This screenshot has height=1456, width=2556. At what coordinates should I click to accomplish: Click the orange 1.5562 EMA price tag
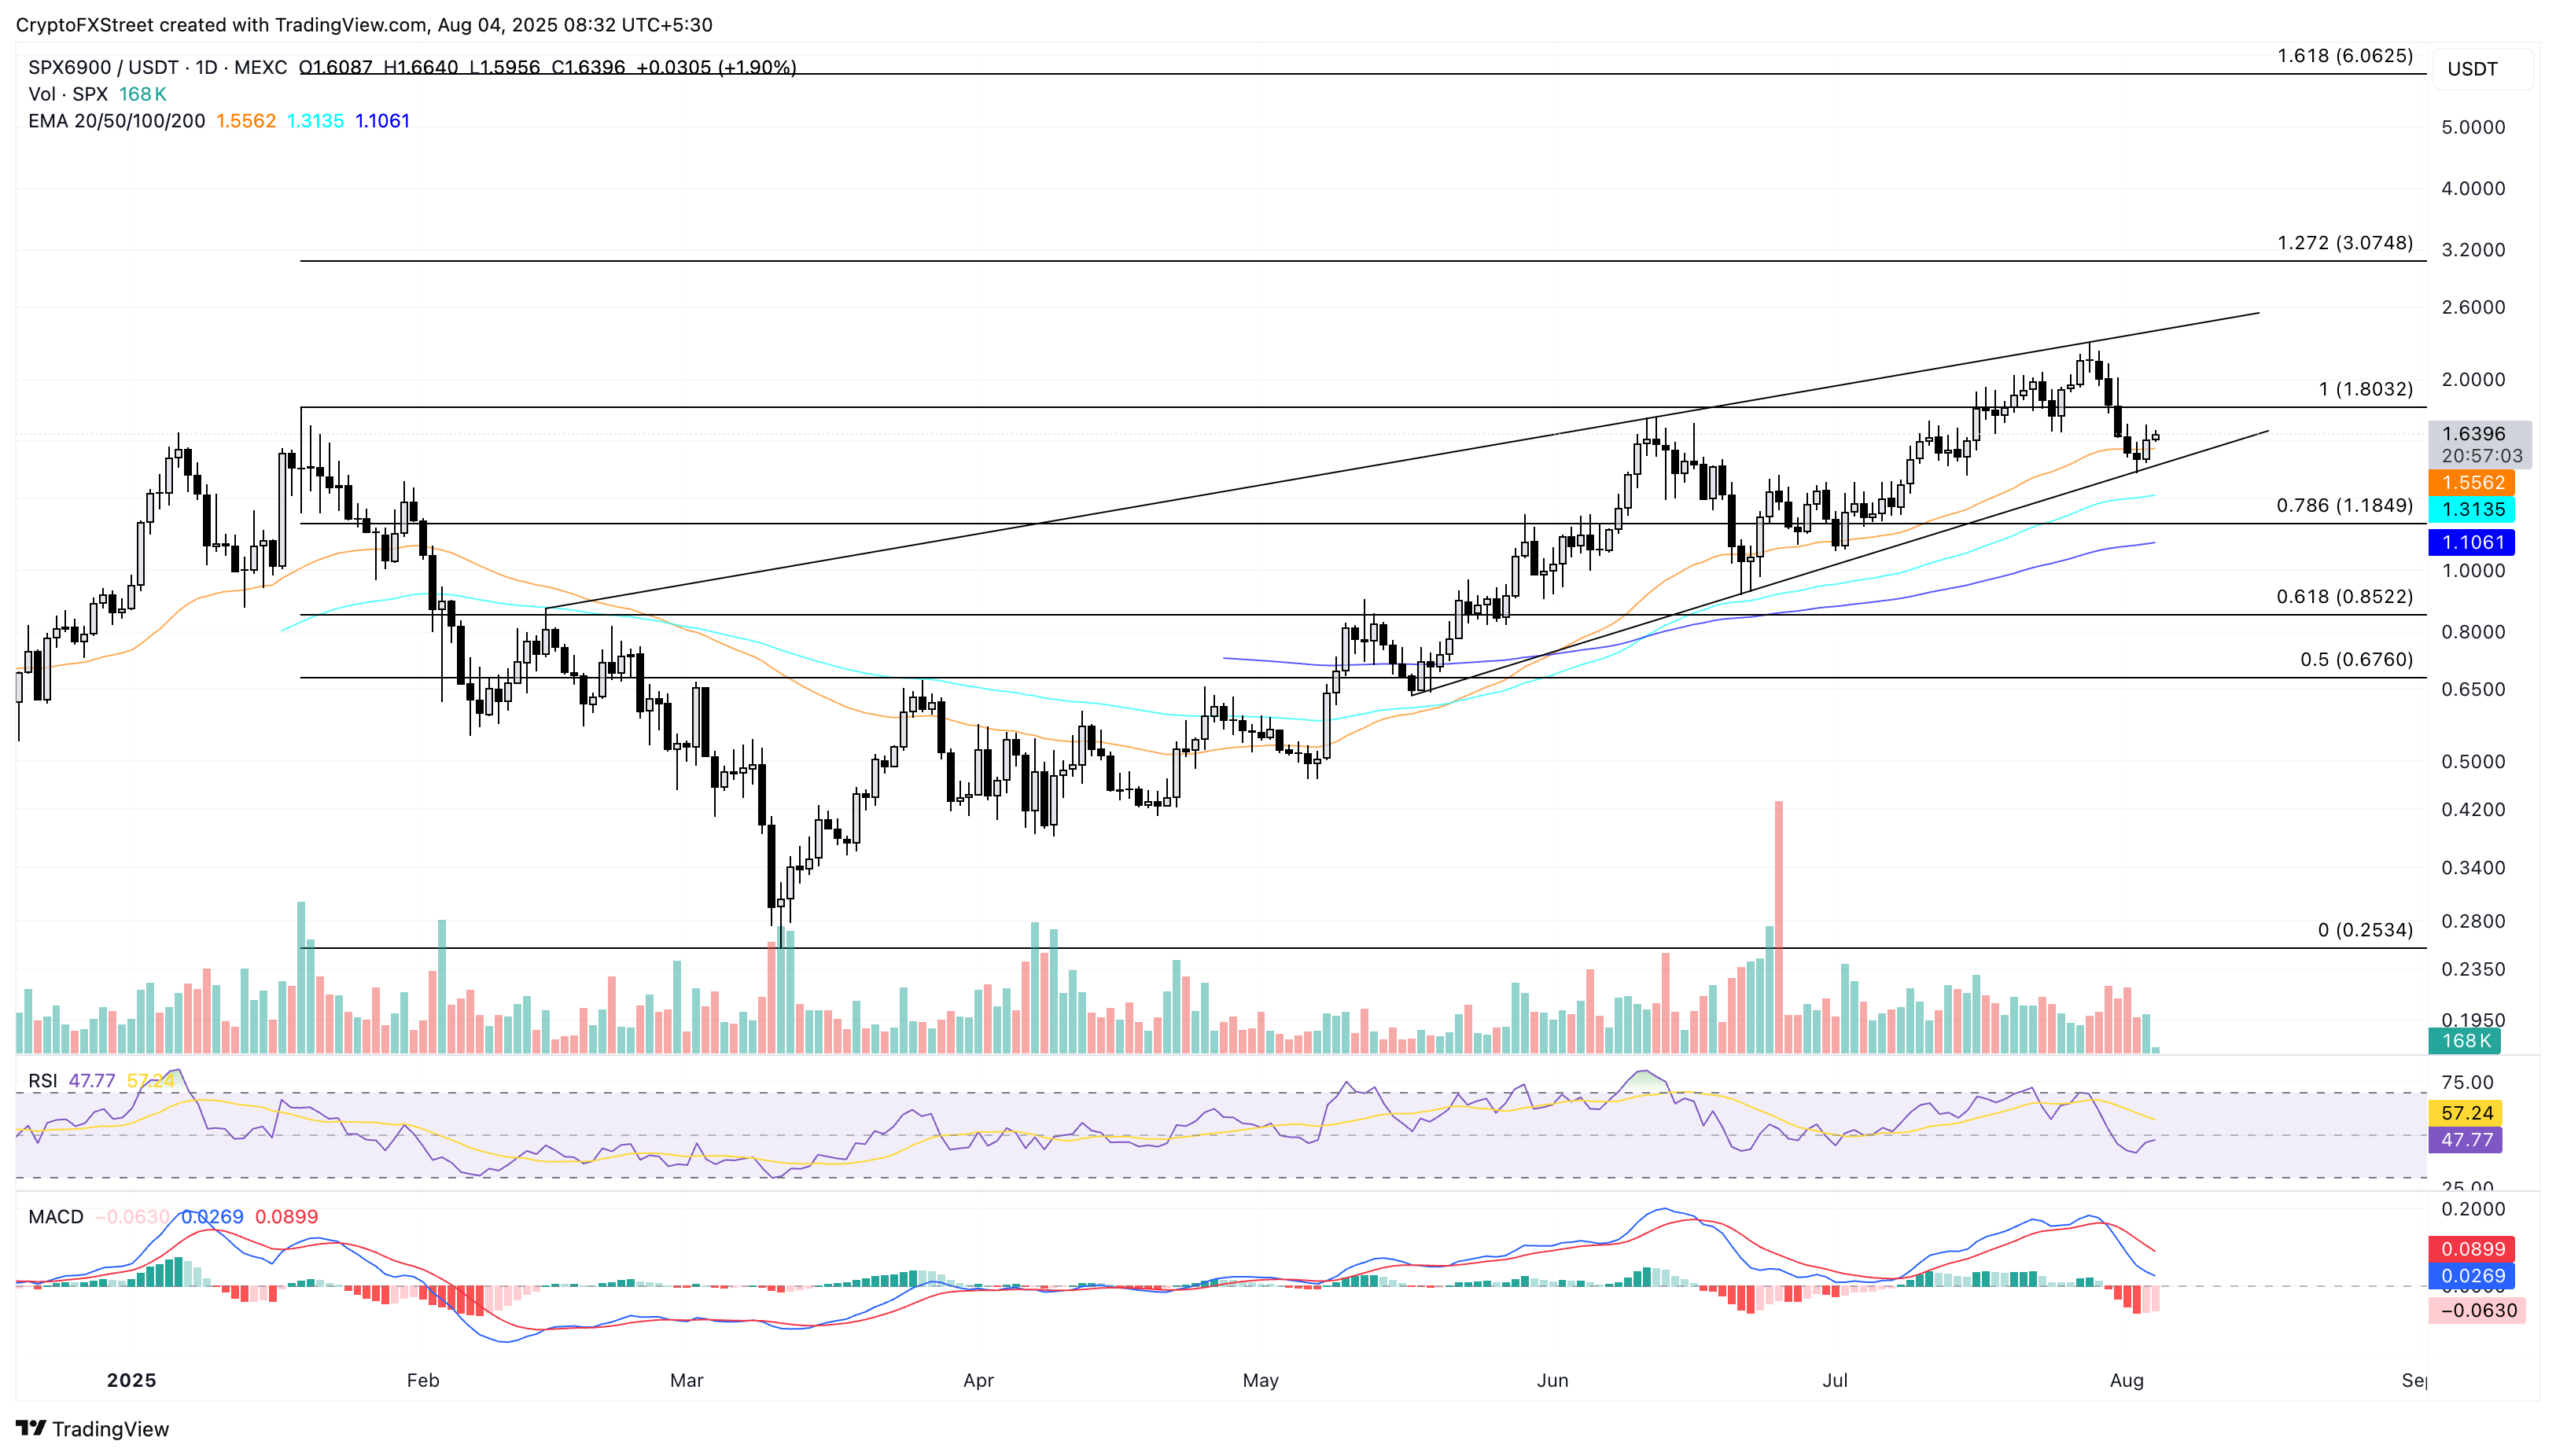[x=2472, y=483]
